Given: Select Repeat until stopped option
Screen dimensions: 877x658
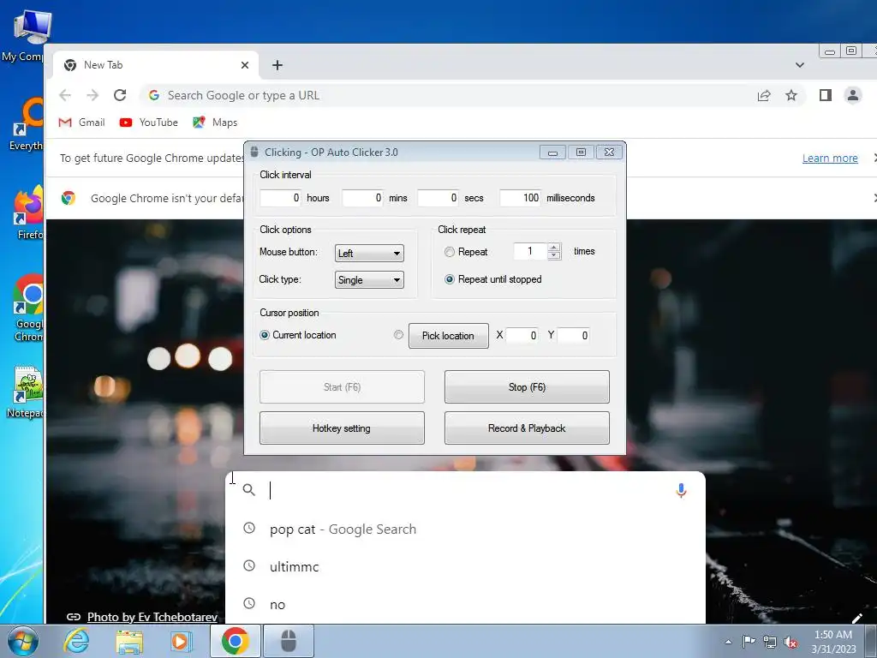Looking at the screenshot, I should point(449,279).
